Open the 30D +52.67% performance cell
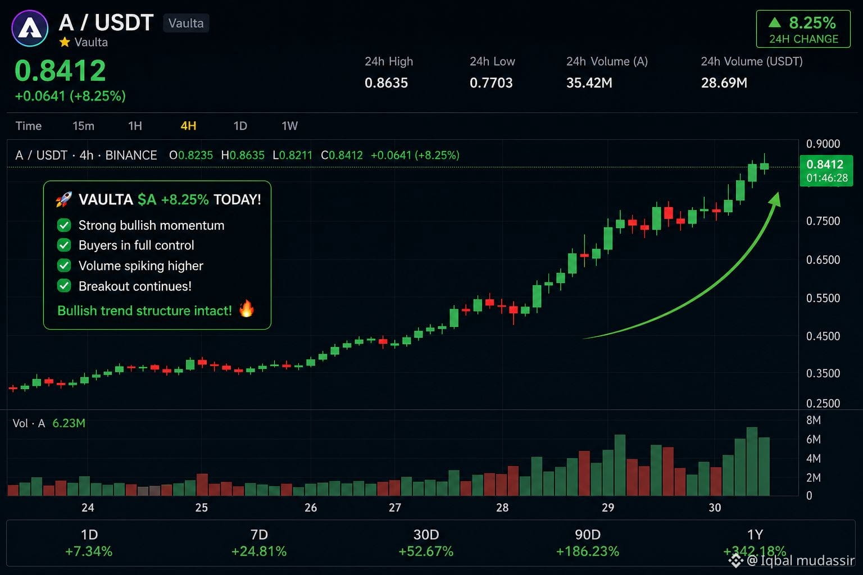The height and width of the screenshot is (575, 863). (x=426, y=543)
